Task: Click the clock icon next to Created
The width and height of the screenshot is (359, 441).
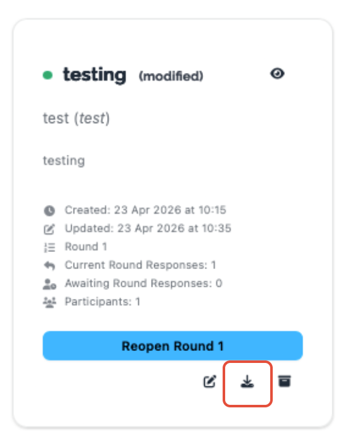Action: 49,211
